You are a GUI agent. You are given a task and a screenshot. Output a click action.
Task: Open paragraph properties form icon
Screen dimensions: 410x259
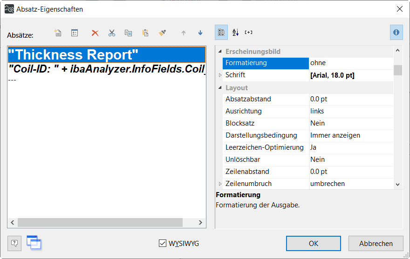pos(75,33)
